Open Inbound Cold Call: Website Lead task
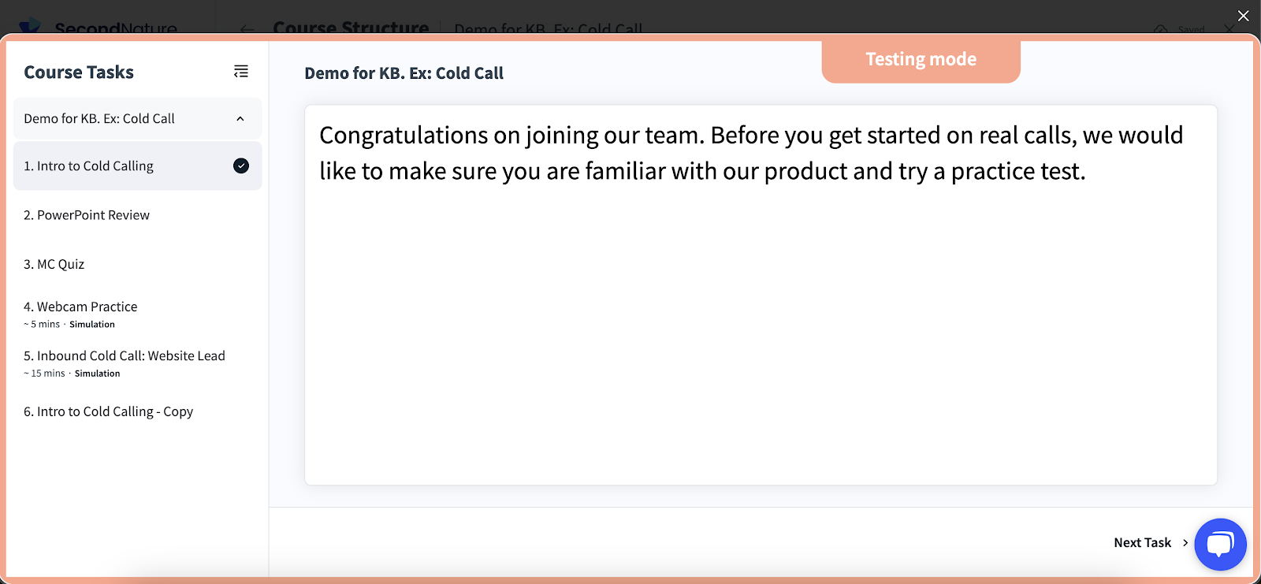 click(125, 356)
